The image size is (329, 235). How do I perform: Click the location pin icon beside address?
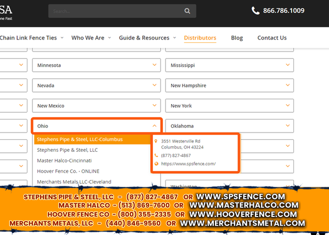(x=157, y=141)
